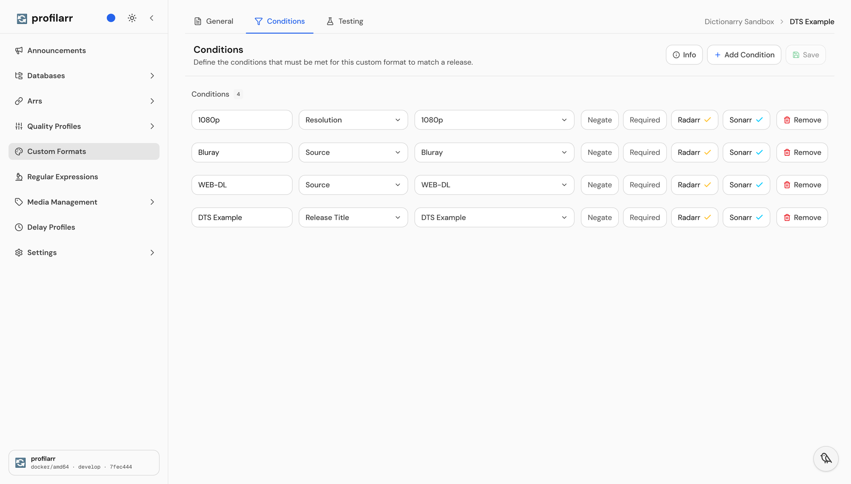Open the Release Title type dropdown
The width and height of the screenshot is (851, 484).
(353, 218)
